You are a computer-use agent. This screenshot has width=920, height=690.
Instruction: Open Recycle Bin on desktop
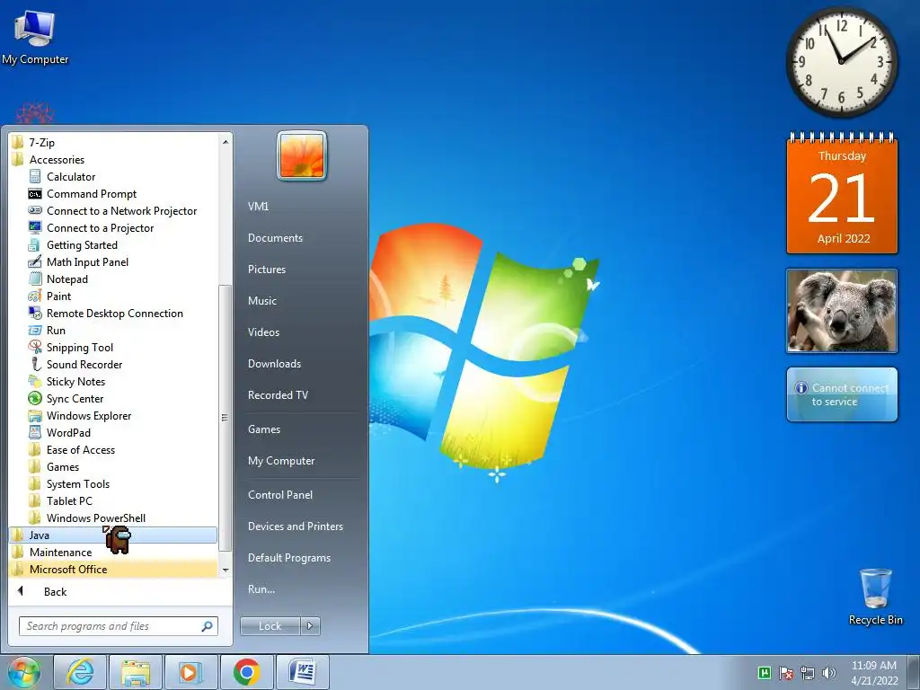click(x=875, y=597)
